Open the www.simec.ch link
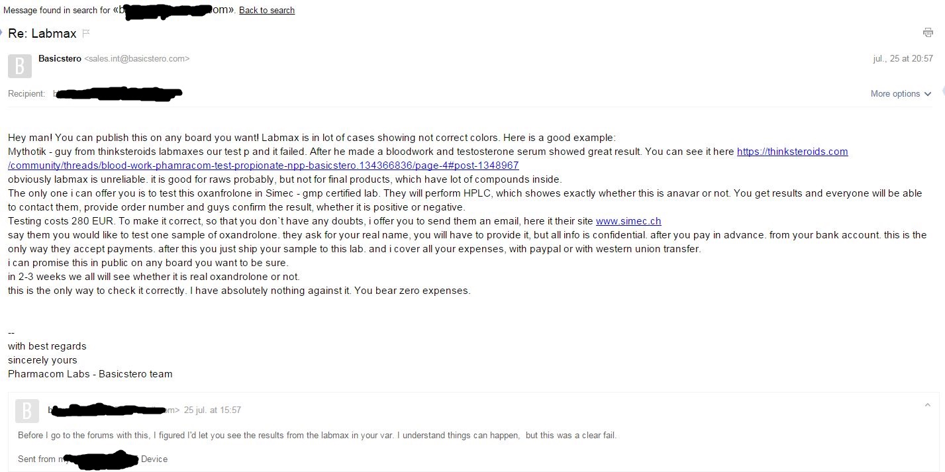This screenshot has width=945, height=472. [x=628, y=221]
